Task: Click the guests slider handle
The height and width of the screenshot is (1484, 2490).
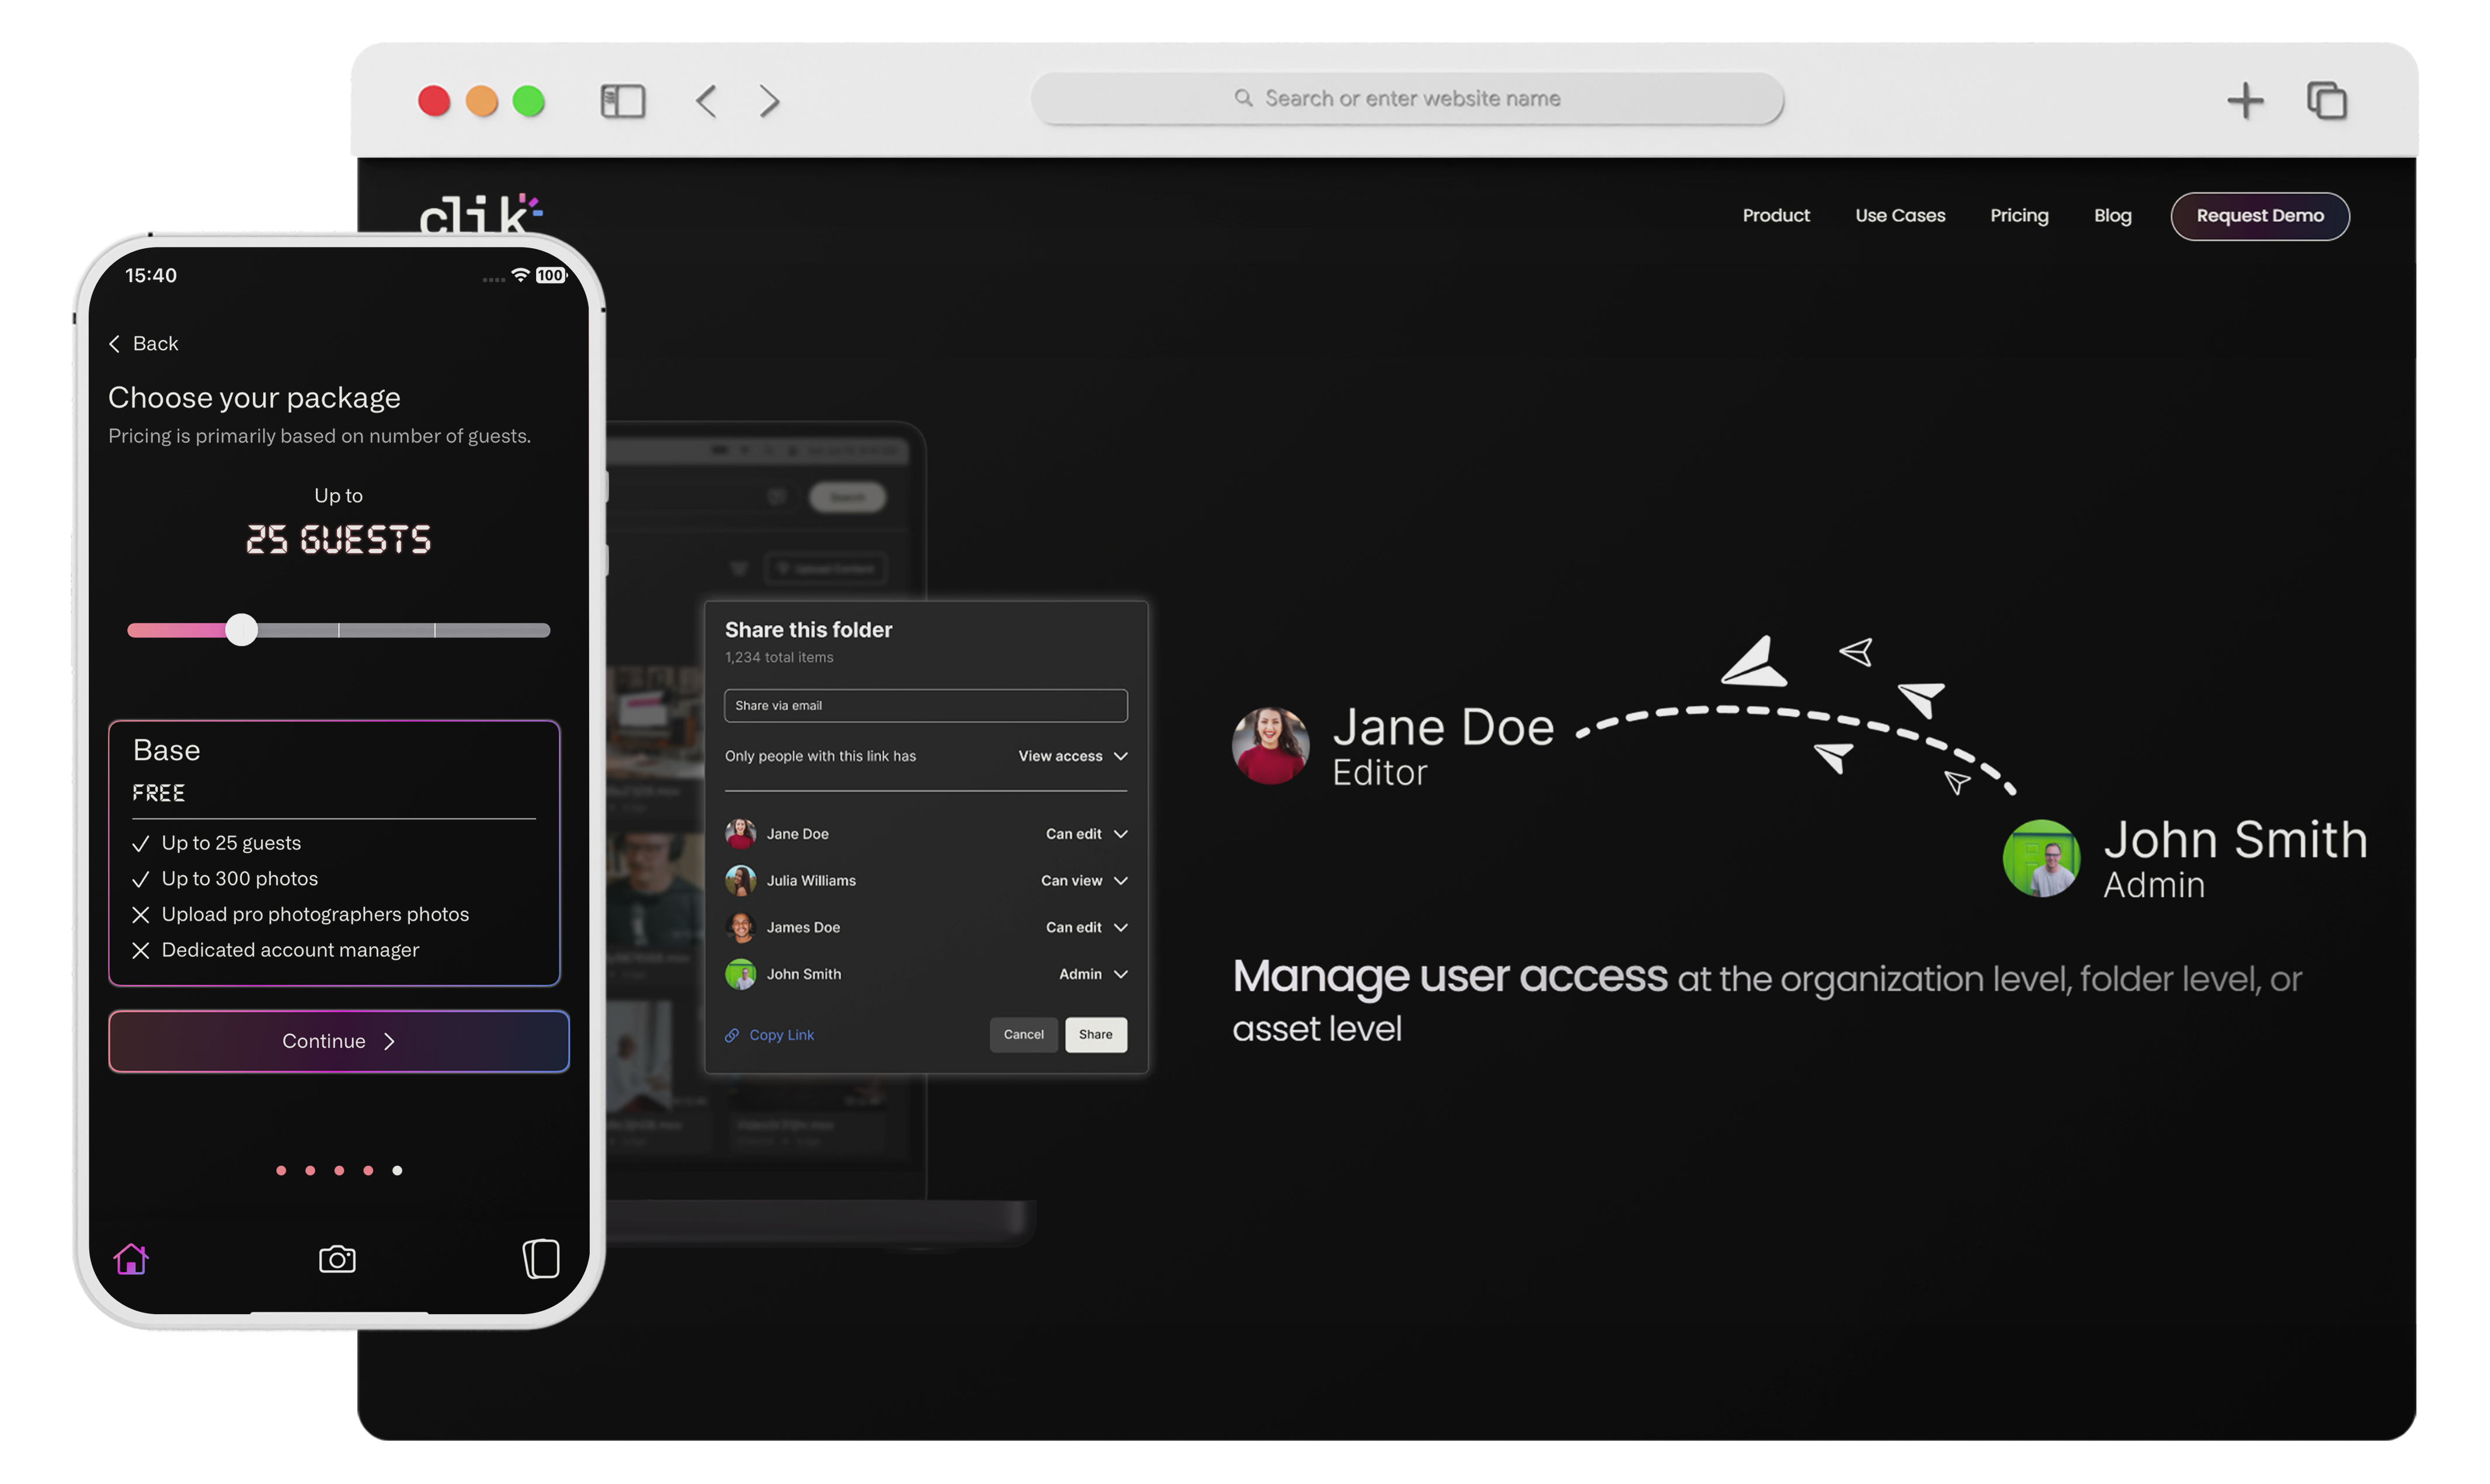Action: 241,630
